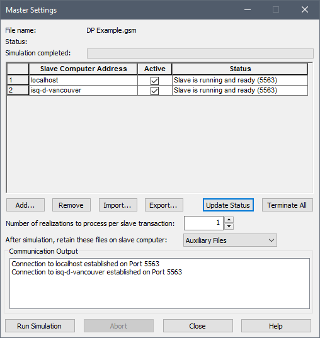Toggle Active checkbox for localhost slave

(x=154, y=81)
